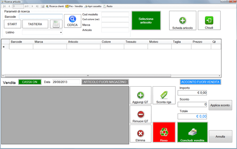
Task: Sort by Marca column header
Action: point(50,42)
